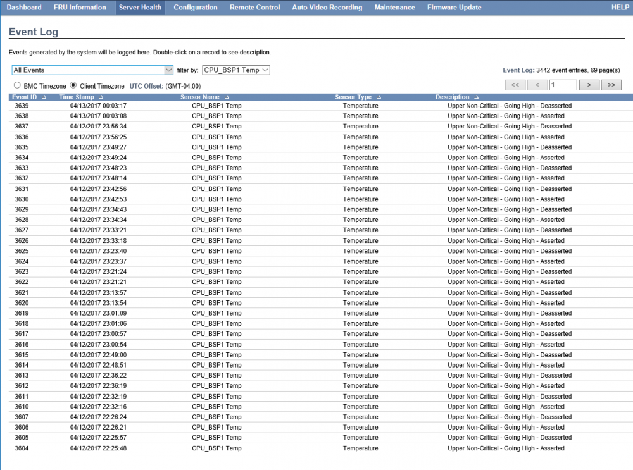Viewport: 633px width, 470px height.
Task: Select event ID 3607
Action: pos(22,417)
